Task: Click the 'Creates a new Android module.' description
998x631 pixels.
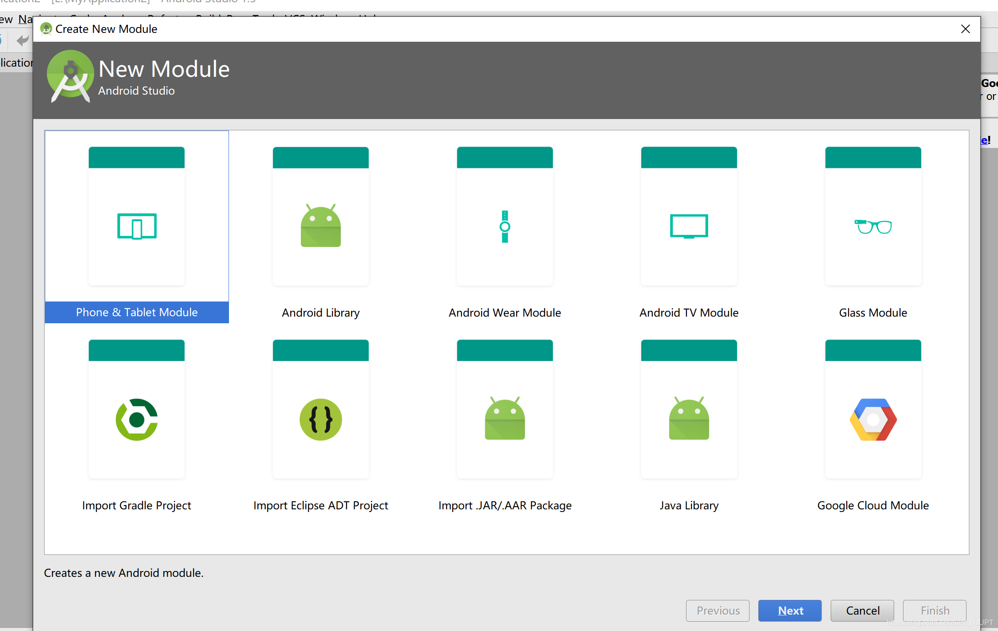Action: pos(124,573)
